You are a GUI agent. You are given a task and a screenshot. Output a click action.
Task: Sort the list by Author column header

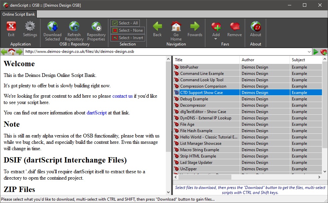264,60
